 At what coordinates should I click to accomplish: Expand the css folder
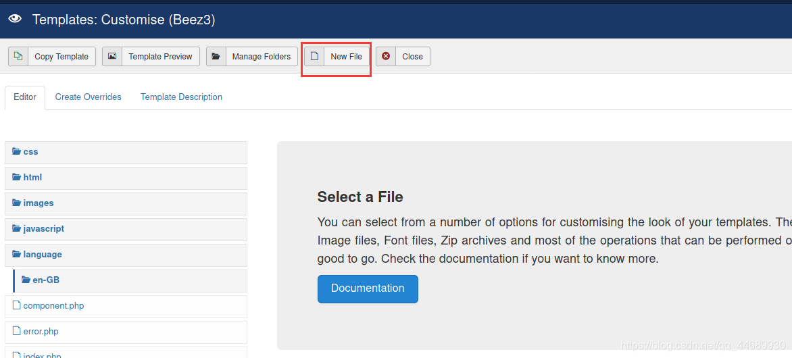coord(30,152)
